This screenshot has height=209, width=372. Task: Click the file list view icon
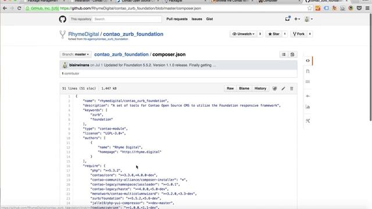pyautogui.click(x=284, y=55)
